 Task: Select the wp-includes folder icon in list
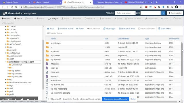tap(47, 60)
